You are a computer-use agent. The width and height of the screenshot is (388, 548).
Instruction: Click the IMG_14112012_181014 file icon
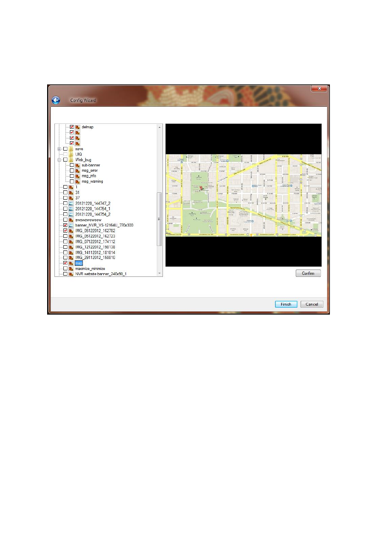(x=71, y=252)
